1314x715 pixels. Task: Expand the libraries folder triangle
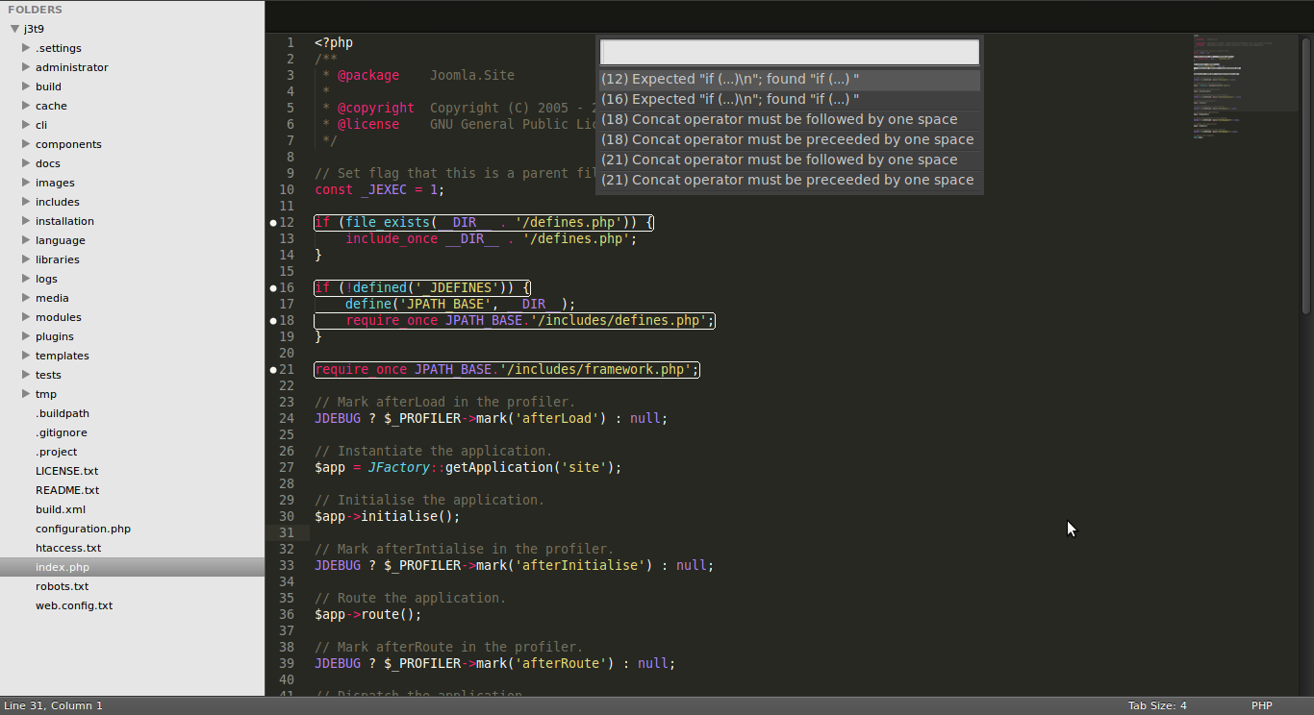coord(26,259)
